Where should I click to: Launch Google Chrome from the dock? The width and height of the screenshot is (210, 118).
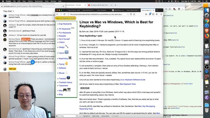coord(207,20)
